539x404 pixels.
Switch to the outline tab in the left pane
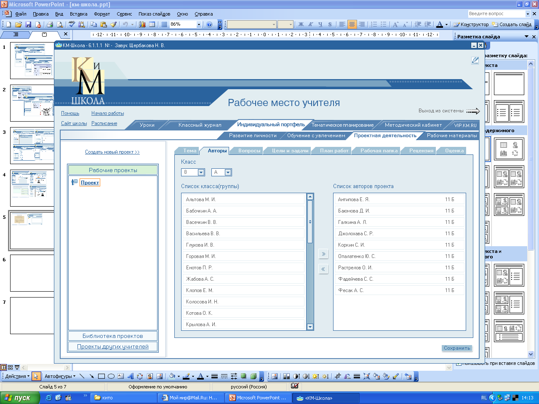point(16,35)
